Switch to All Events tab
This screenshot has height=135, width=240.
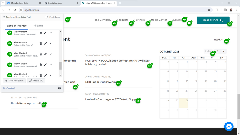[x=38, y=26]
